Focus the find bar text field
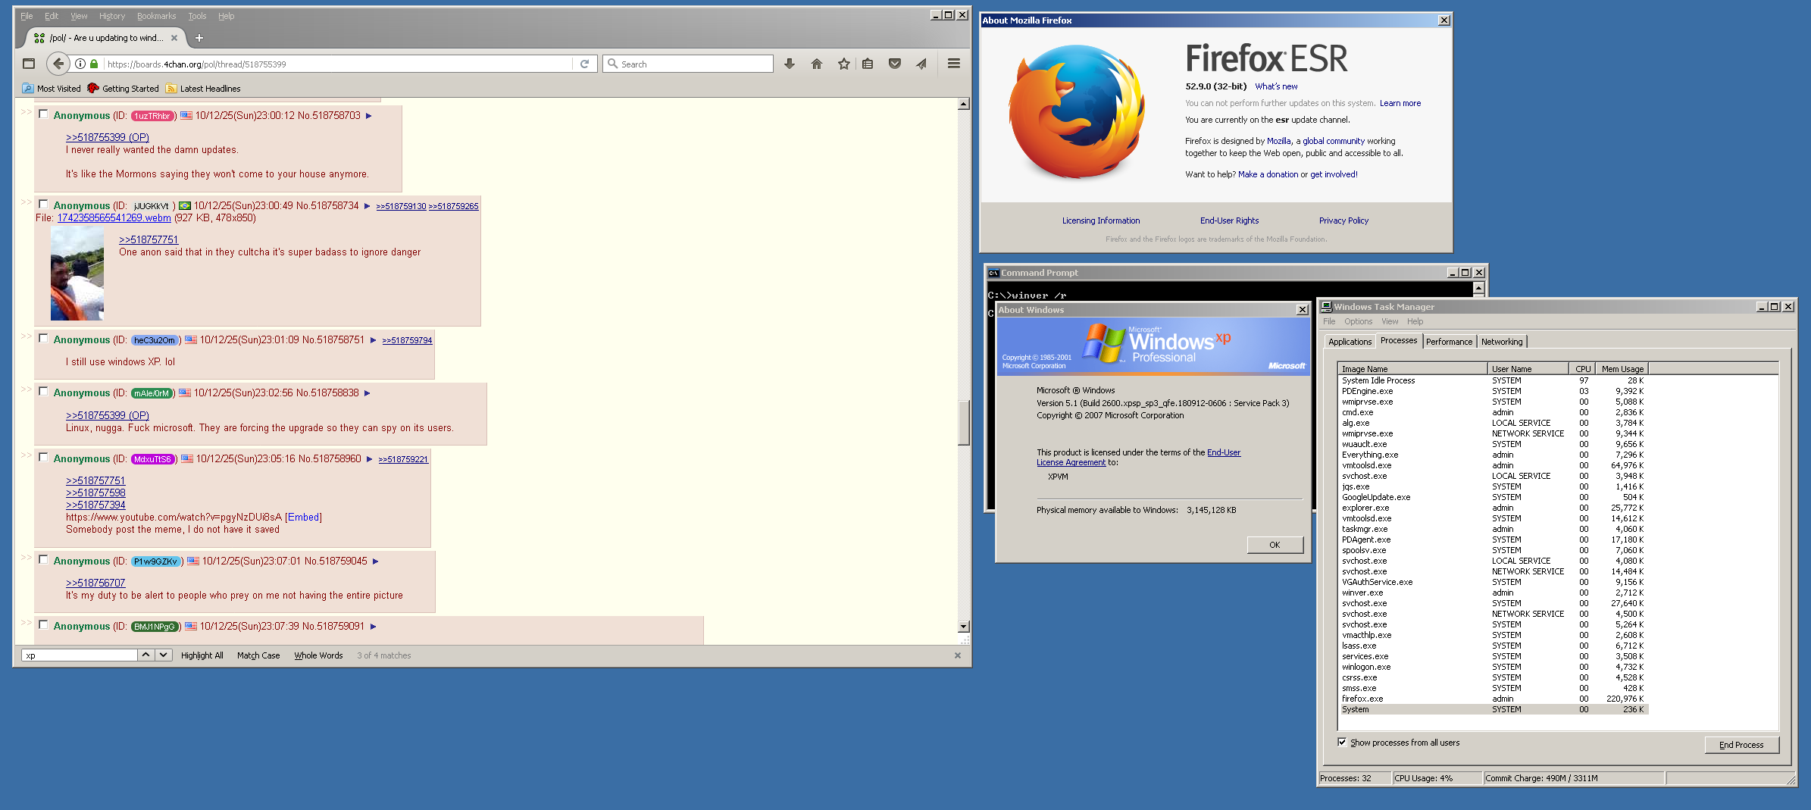 click(79, 655)
